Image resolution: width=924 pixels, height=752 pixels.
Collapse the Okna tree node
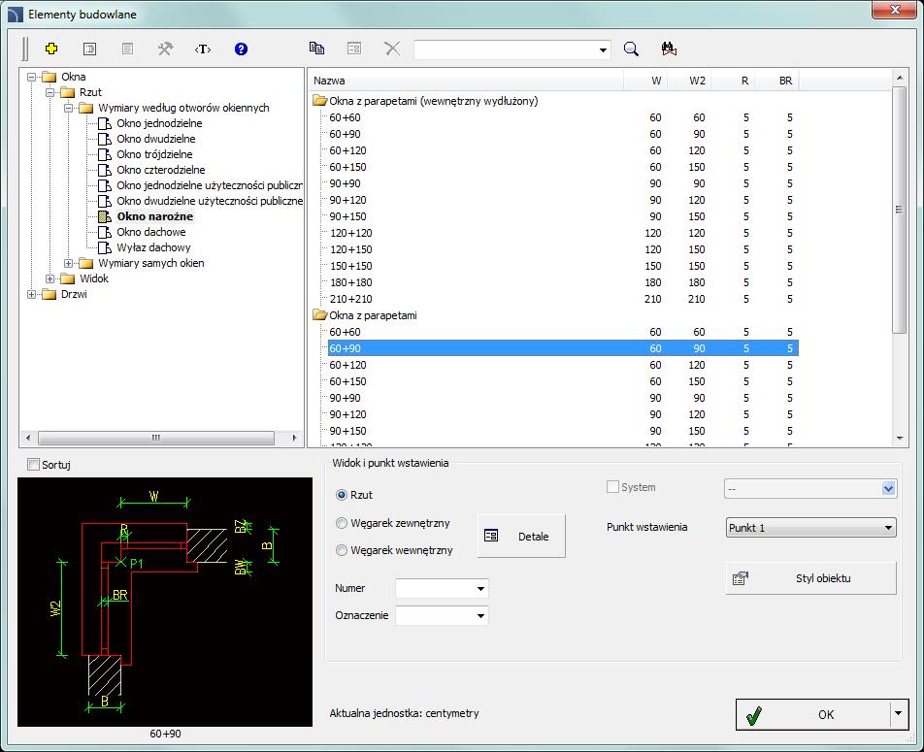tap(31, 77)
